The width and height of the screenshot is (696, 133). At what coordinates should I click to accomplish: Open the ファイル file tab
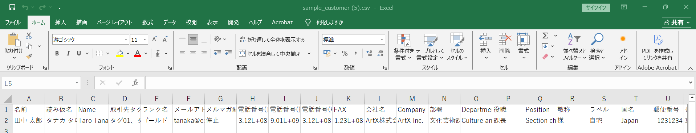pos(13,22)
